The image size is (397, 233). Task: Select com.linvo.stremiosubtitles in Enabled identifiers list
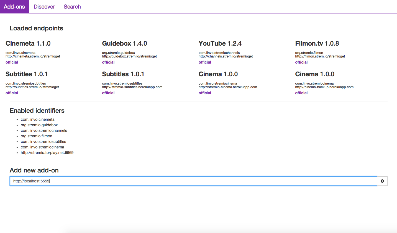pyautogui.click(x=43, y=142)
